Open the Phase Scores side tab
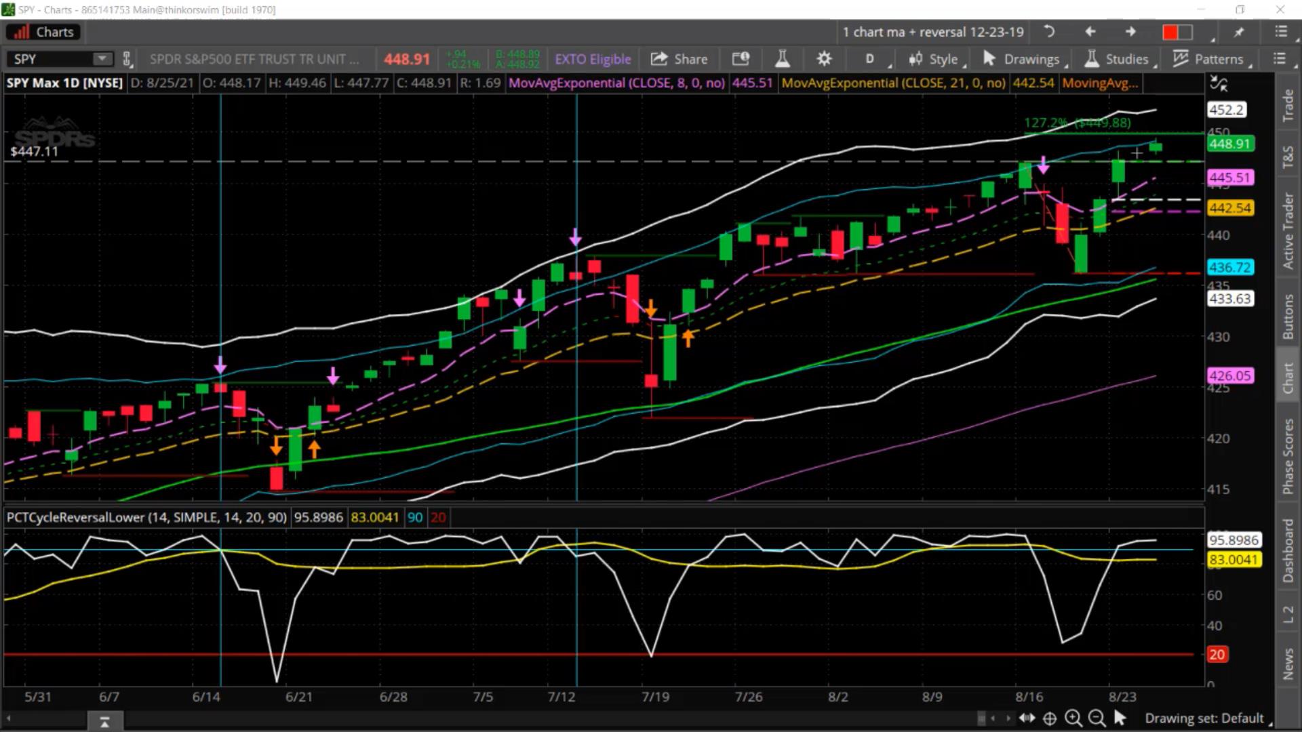Viewport: 1302px width, 732px height. coord(1288,456)
